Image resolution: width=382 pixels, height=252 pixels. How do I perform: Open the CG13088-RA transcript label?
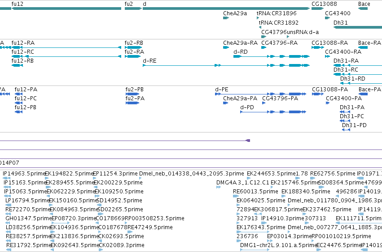coord(329,43)
